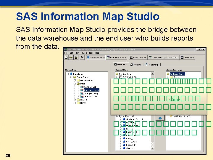Close the Information Map Studio window
The width and height of the screenshot is (213, 160).
(204, 49)
